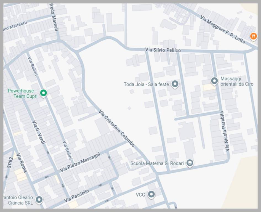Select the 'Via Cristoforo Colombo' street label
Image resolution: width=261 pixels, height=212 pixels.
[117, 128]
